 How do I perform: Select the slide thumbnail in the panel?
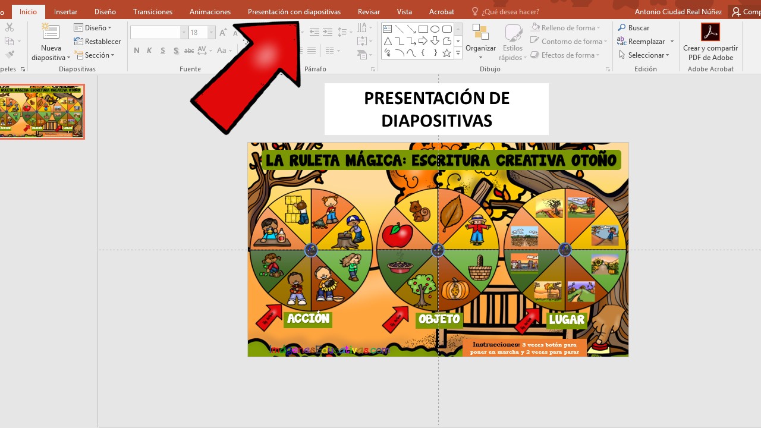point(42,111)
